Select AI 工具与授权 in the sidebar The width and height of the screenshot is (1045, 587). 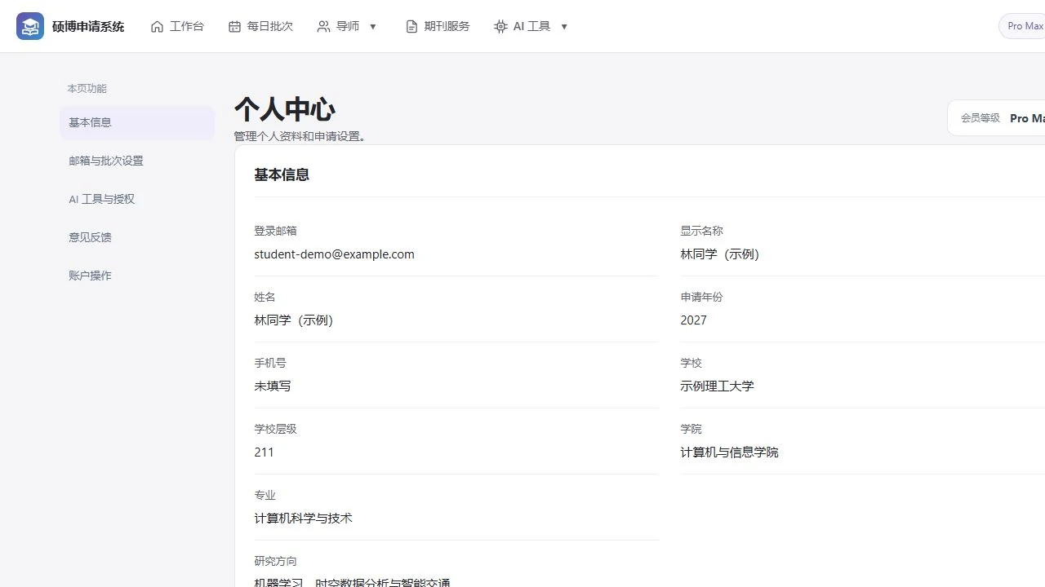[137, 199]
